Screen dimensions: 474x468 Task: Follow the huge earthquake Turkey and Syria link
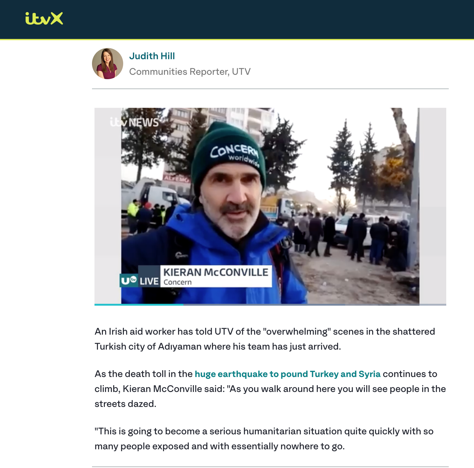point(288,374)
